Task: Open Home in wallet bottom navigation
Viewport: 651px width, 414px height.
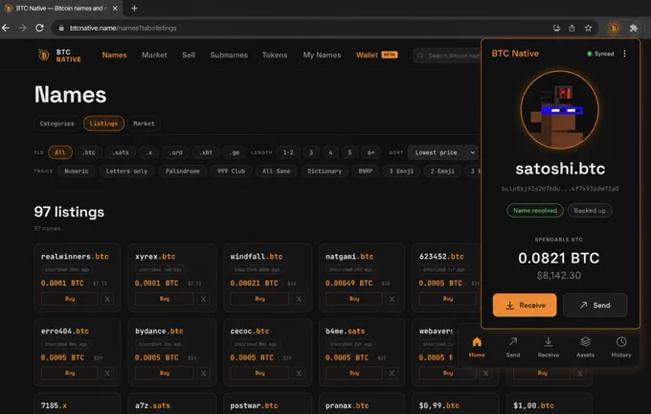Action: (x=477, y=347)
